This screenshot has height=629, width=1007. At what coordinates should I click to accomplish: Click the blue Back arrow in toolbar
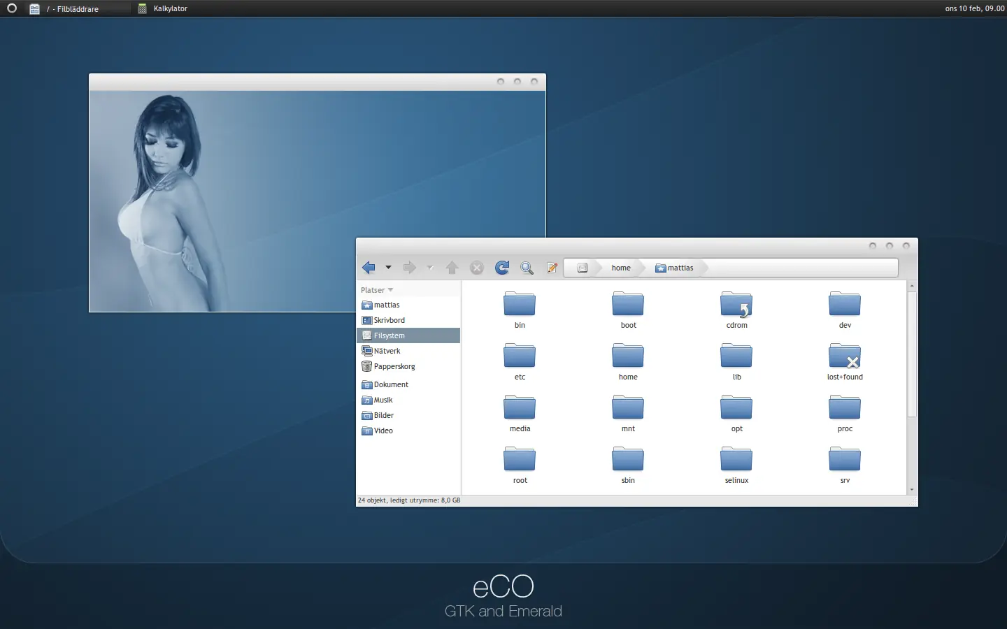coord(369,268)
